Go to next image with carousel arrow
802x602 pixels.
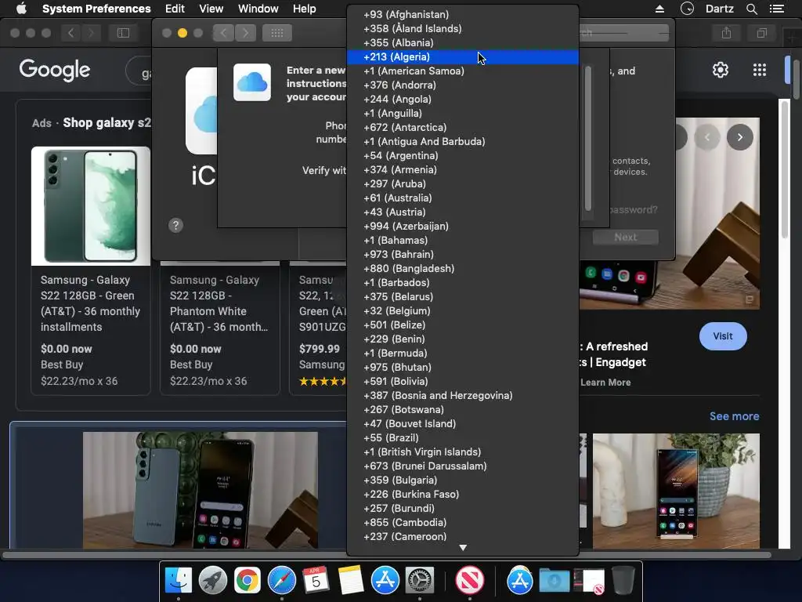[x=739, y=137]
